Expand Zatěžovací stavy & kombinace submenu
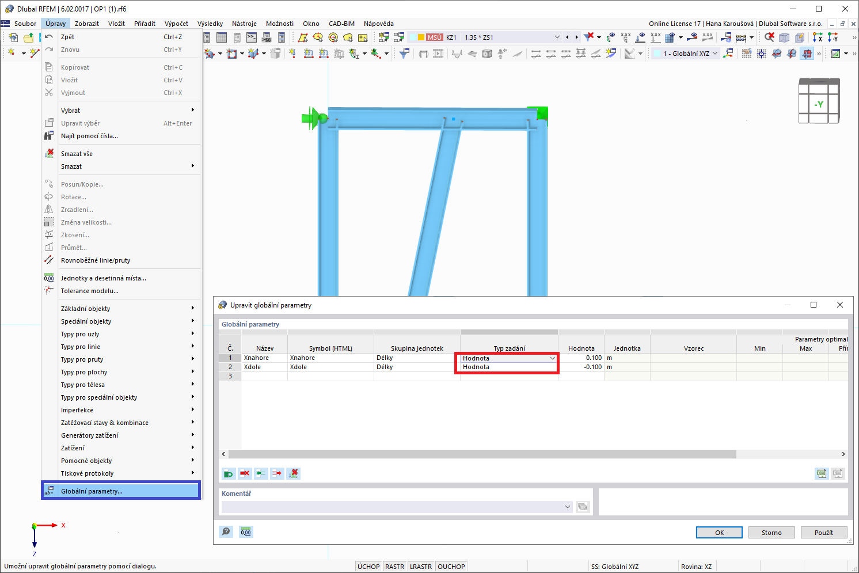The height and width of the screenshot is (573, 859). (121, 423)
